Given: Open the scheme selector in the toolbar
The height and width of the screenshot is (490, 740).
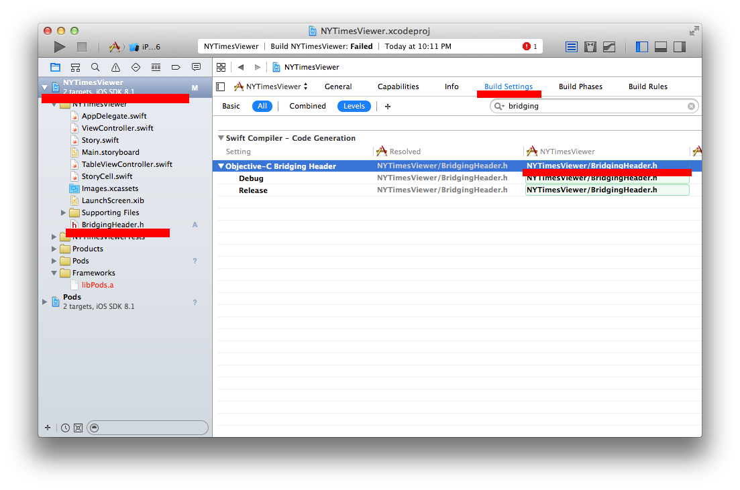Looking at the screenshot, I should coord(135,47).
